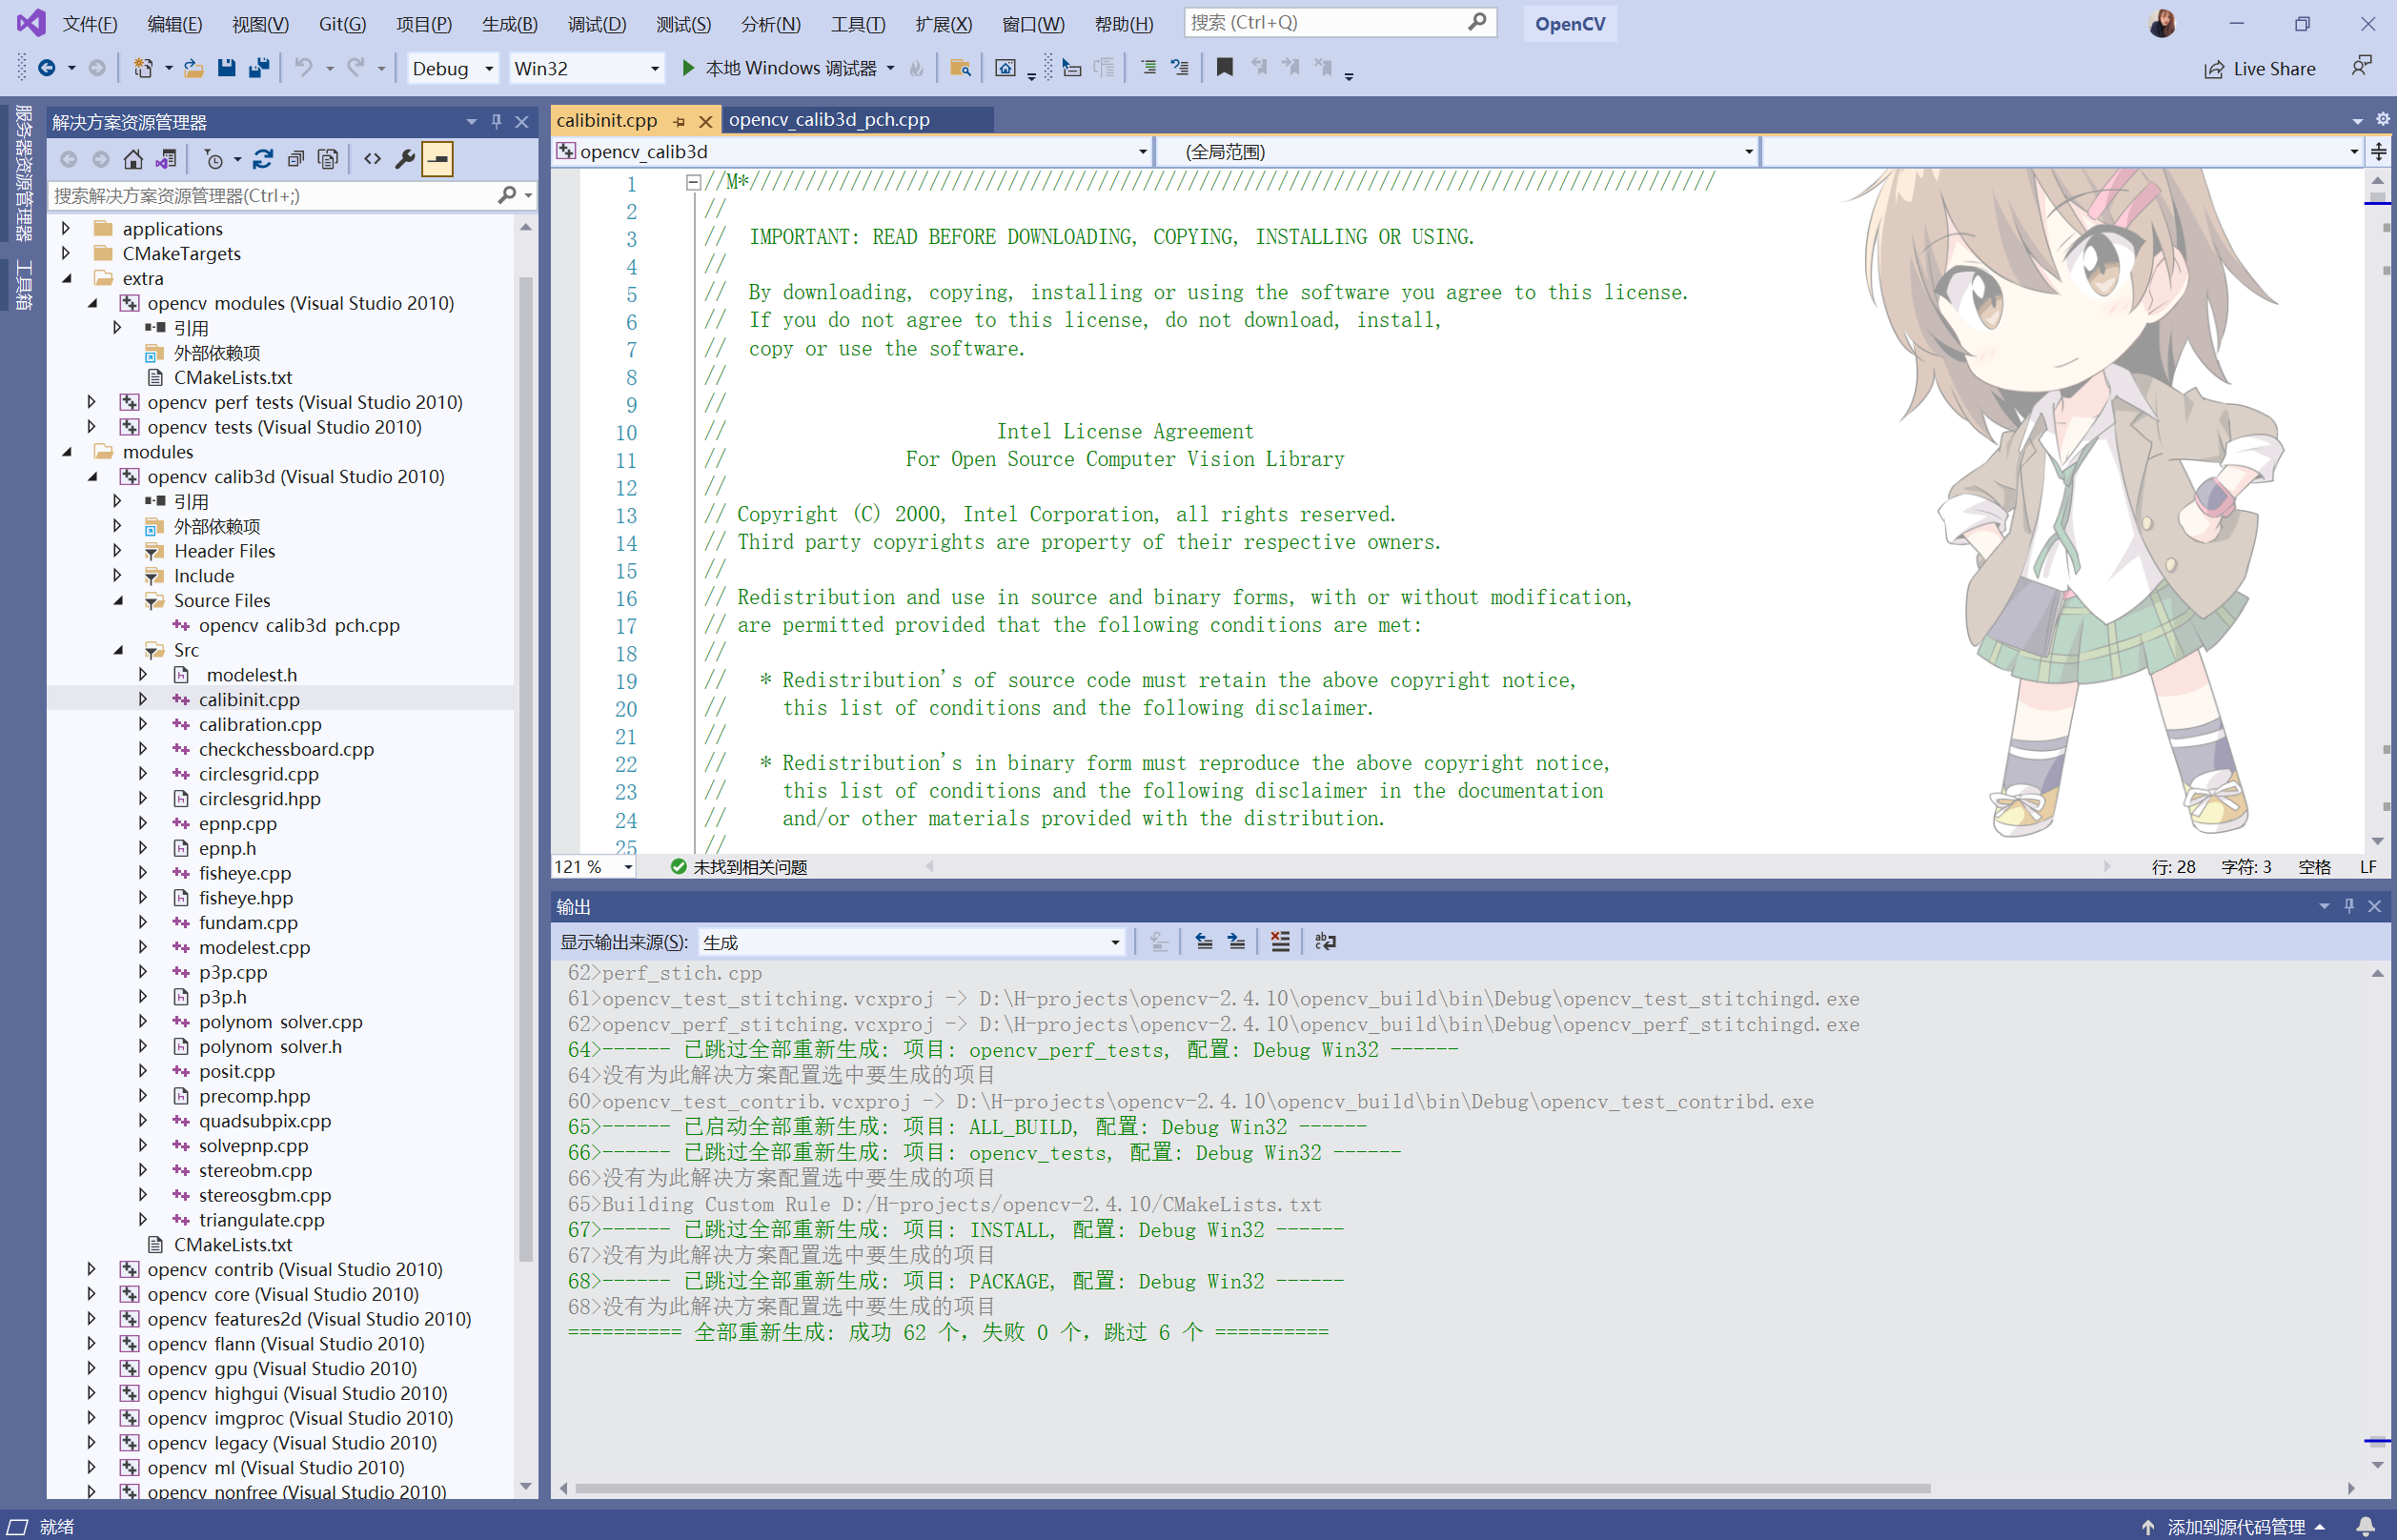Viewport: 2397px width, 1540px height.
Task: Refresh the Solution Explorer
Action: (x=263, y=158)
